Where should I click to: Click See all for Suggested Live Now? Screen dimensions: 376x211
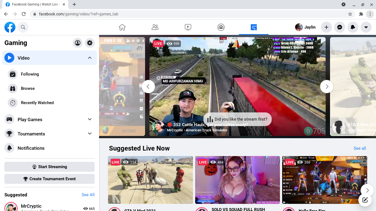360,148
